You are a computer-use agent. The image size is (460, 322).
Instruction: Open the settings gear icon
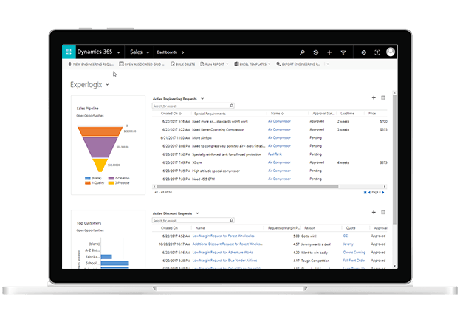coord(363,52)
